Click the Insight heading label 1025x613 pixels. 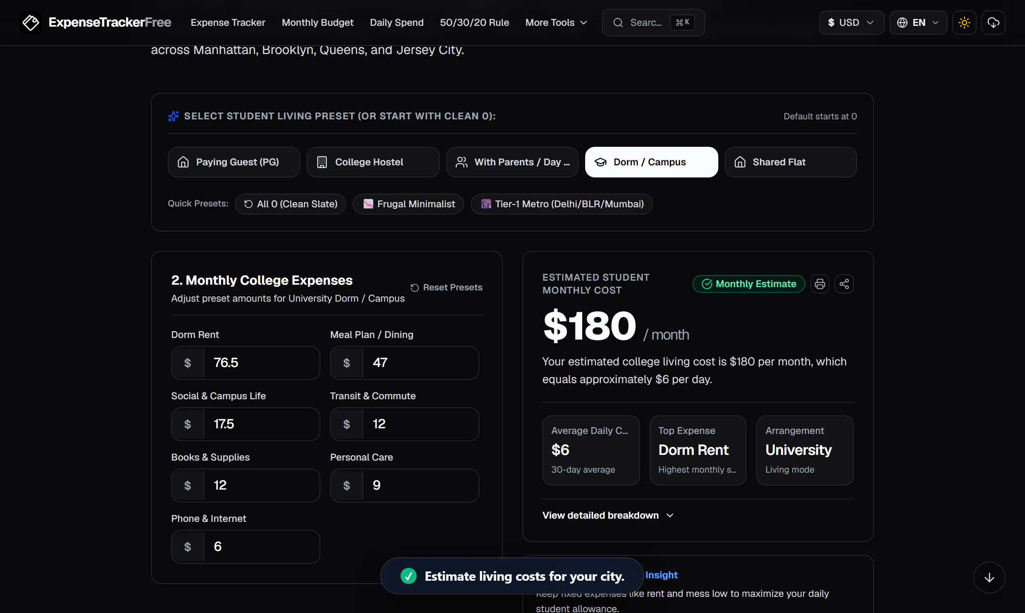[661, 575]
